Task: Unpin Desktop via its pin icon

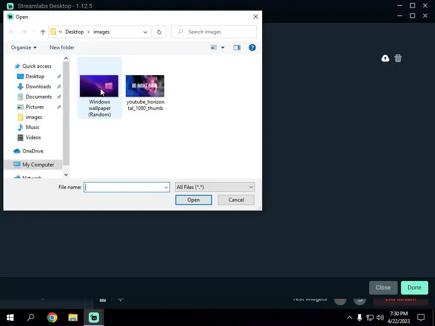Action: coord(59,76)
